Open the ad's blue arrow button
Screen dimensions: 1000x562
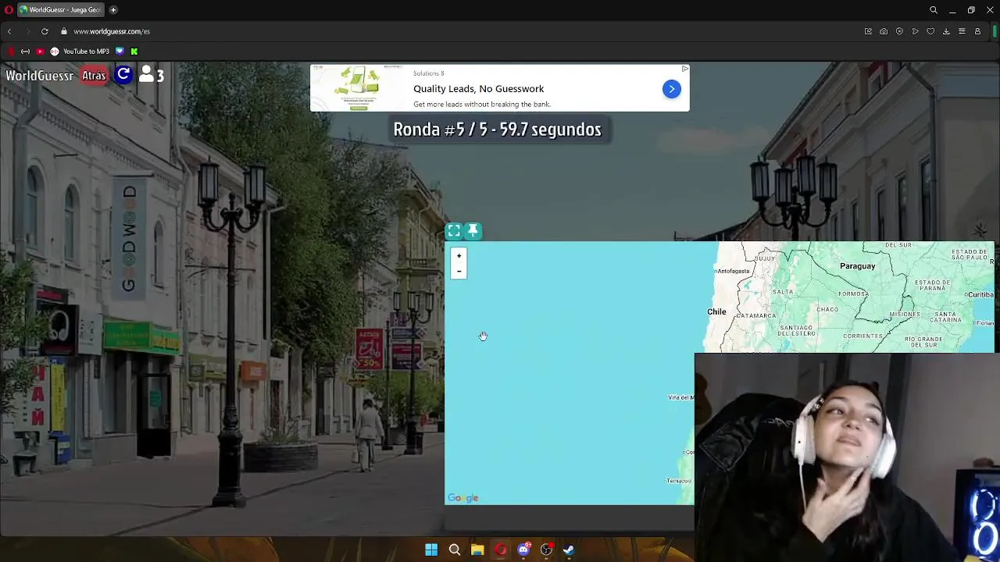click(x=671, y=89)
